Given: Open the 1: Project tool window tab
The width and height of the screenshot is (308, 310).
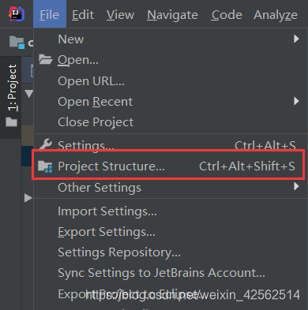Looking at the screenshot, I should click(12, 88).
